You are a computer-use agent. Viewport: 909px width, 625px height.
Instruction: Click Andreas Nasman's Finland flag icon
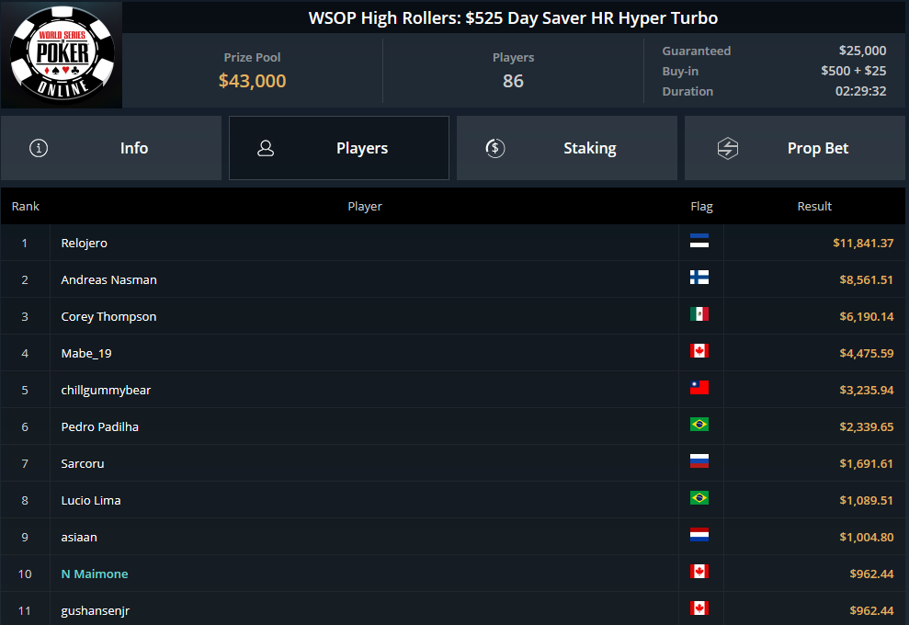699,278
